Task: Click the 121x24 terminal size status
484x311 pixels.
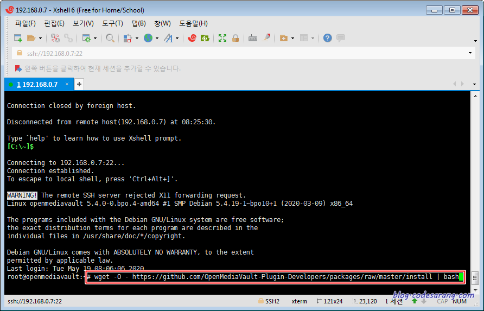Action: [x=330, y=301]
